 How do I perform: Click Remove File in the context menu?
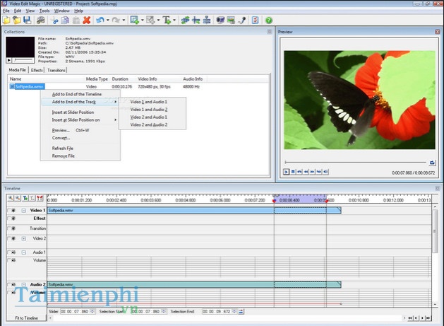point(80,156)
